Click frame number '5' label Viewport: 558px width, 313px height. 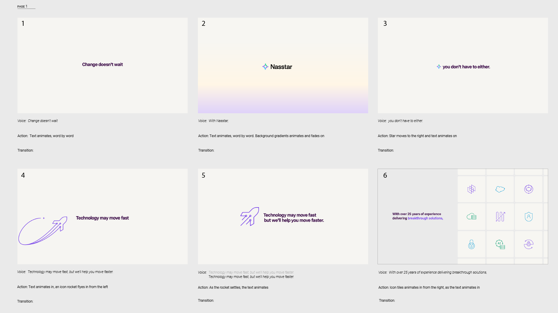[x=203, y=175]
